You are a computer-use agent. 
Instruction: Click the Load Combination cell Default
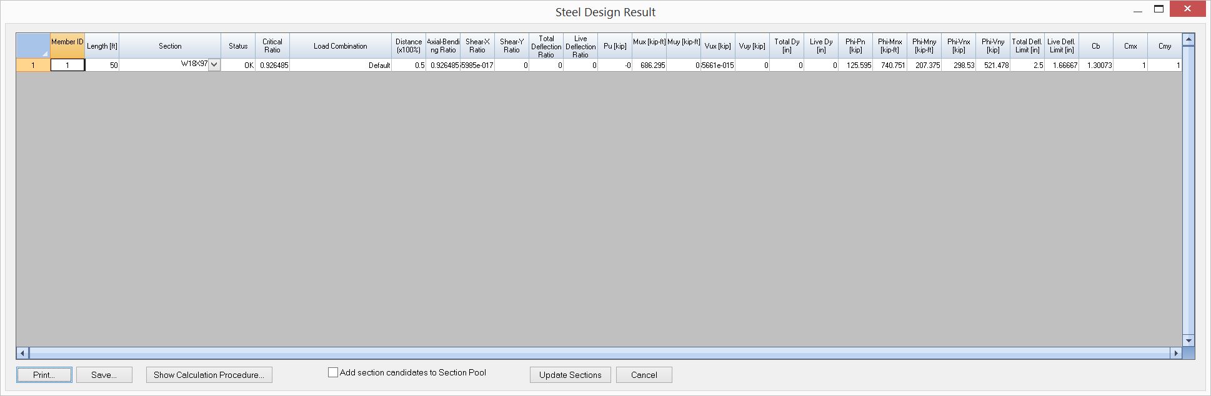coord(341,65)
